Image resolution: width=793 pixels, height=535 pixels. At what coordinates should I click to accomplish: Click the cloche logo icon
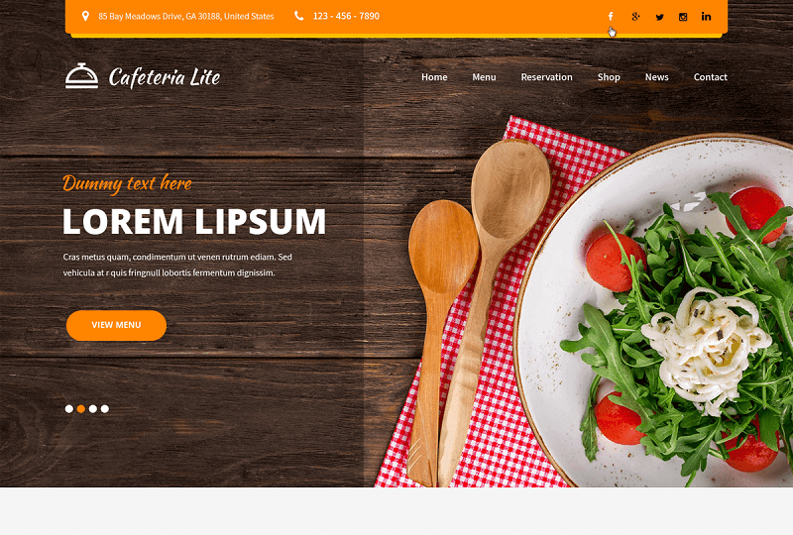[81, 76]
